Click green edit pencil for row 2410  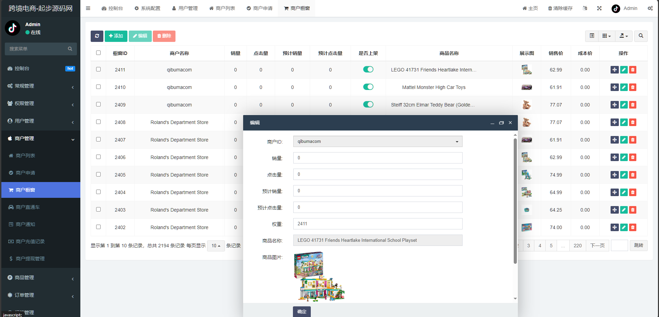pos(624,87)
